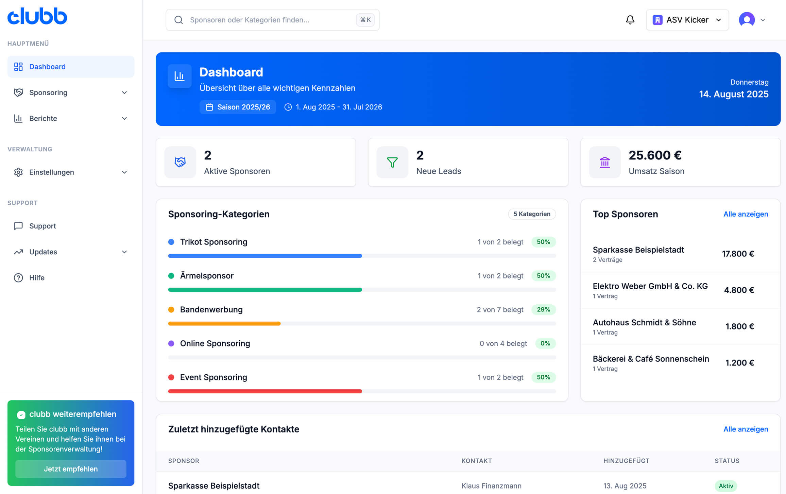Screen dimensions: 786x494
Task: Click the bar chart icon in Dashboard banner
Action: pyautogui.click(x=180, y=76)
